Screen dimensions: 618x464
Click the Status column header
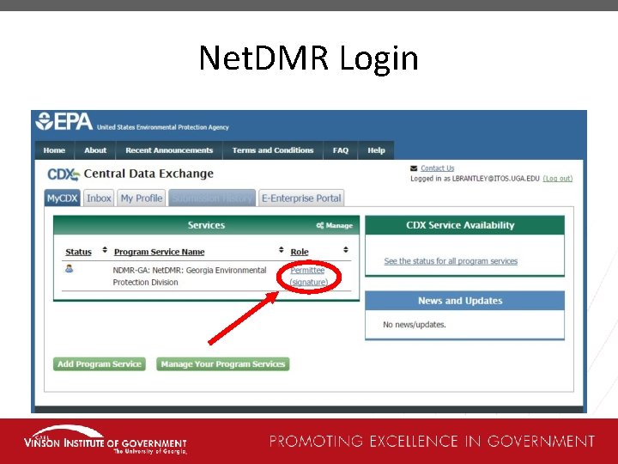pyautogui.click(x=78, y=252)
